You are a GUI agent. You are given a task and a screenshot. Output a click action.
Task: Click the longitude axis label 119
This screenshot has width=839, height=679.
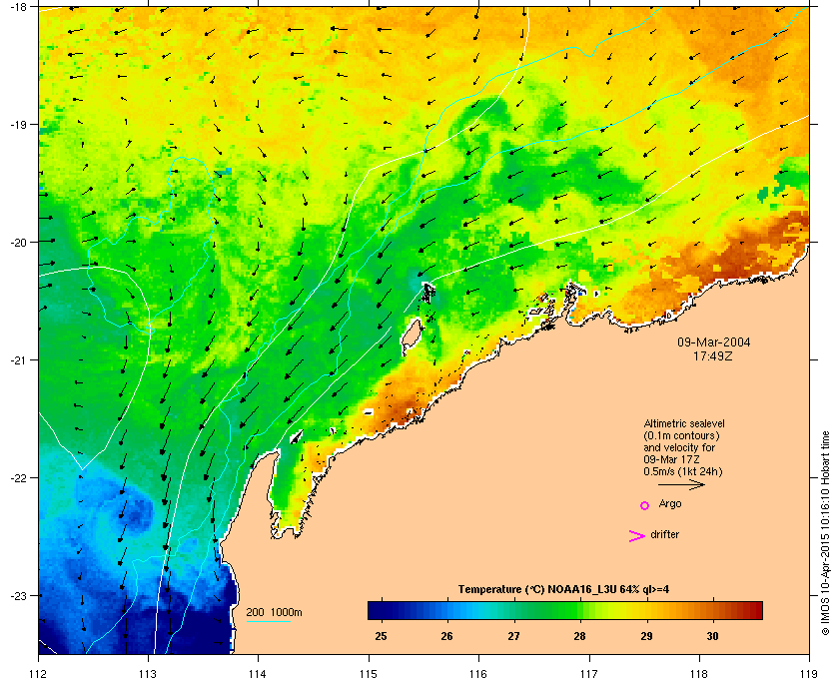pos(809,674)
